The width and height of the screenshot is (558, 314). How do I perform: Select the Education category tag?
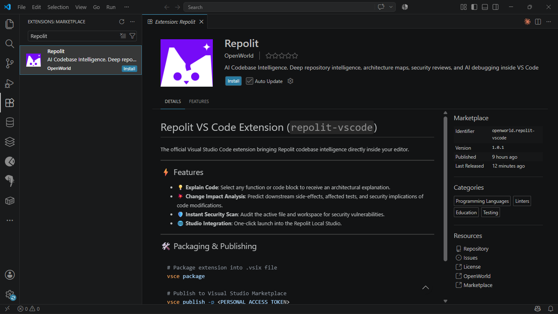tap(466, 213)
